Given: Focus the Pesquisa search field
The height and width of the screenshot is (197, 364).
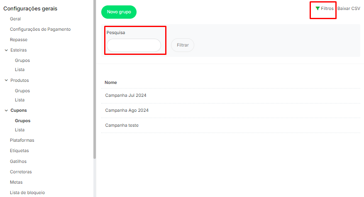Looking at the screenshot, I should [x=134, y=45].
